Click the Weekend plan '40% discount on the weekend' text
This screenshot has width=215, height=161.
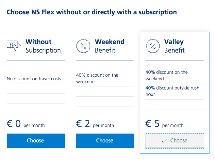[x=97, y=78]
